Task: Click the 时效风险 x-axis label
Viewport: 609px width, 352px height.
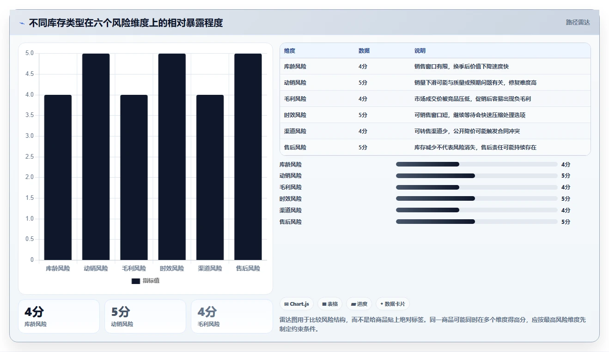Action: (x=172, y=268)
